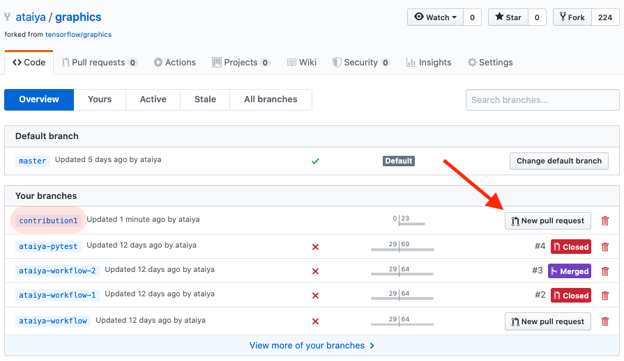Screen dimensions: 624x361
Task: Open Closed pull request #4
Action: 571,247
